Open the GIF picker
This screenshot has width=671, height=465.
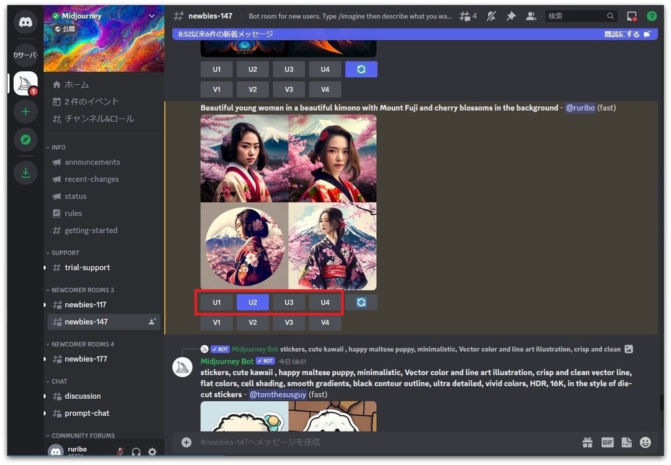tap(607, 442)
